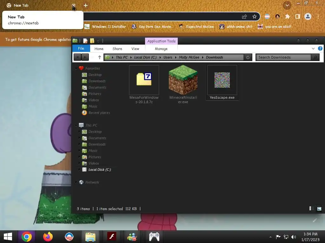Expand the Explorer ribbon with the chevron

313,48
